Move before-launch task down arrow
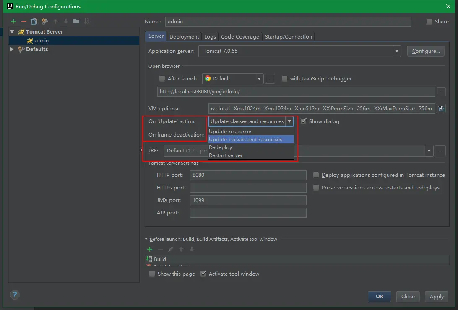This screenshot has height=310, width=458. [x=192, y=249]
